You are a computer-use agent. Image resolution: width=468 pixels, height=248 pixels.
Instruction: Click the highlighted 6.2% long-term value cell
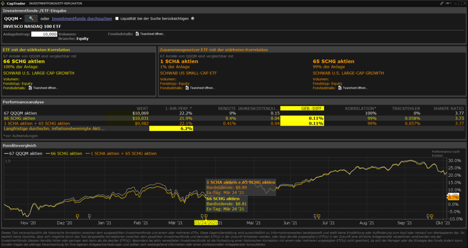click(171, 129)
